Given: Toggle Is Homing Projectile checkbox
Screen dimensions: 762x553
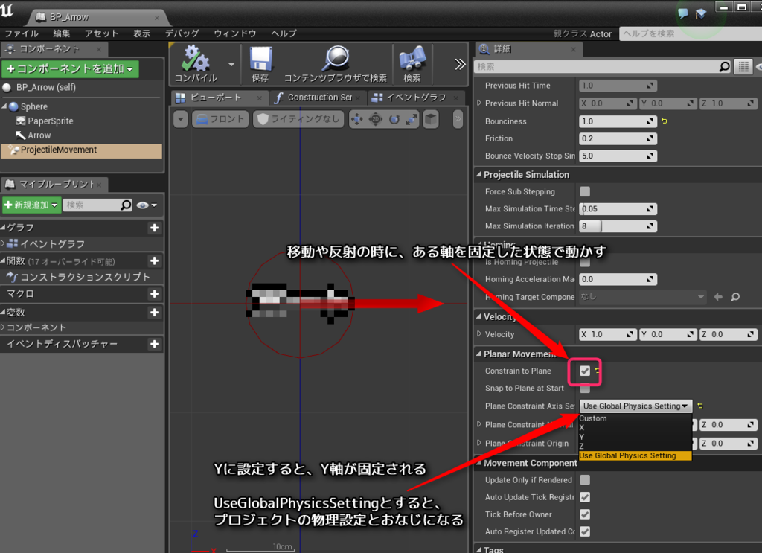Looking at the screenshot, I should (x=585, y=263).
